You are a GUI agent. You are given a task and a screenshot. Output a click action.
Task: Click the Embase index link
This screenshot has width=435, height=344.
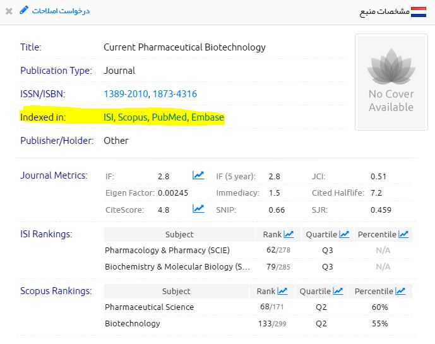click(x=208, y=117)
